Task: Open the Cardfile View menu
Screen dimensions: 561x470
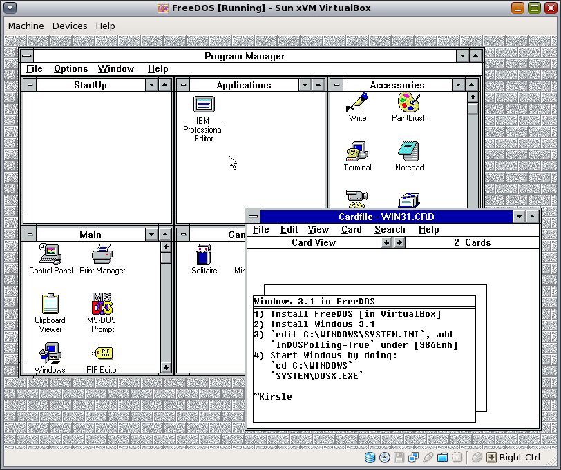Action: point(318,229)
